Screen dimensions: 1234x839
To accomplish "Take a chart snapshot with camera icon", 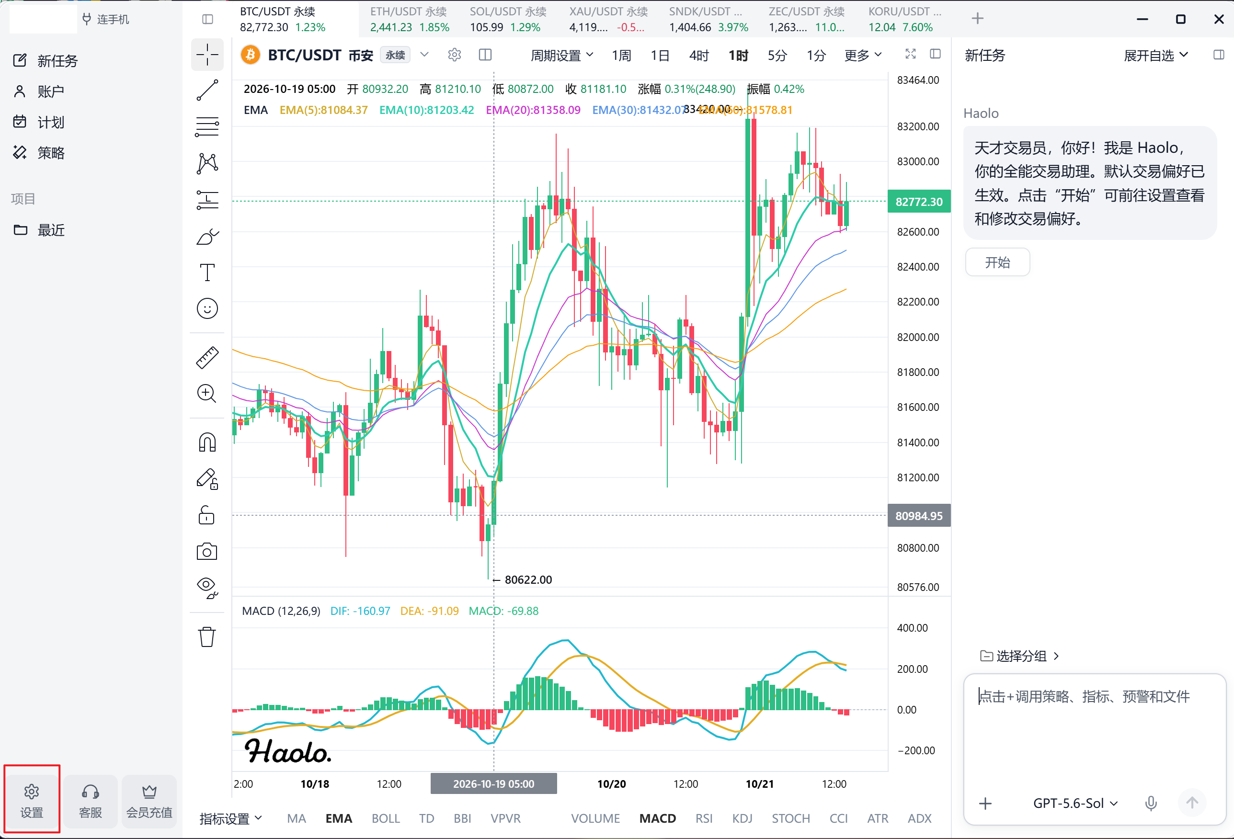I will (207, 552).
